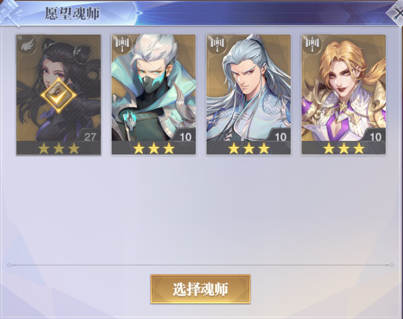Uncheck the golden checkmark on the black-haired hero
This screenshot has width=403, height=319.
(58, 95)
